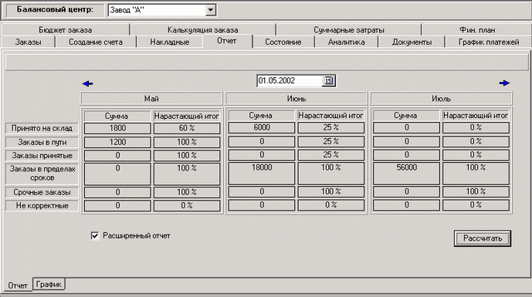
Task: Click the 60 % cell in Май
Action: pos(187,128)
